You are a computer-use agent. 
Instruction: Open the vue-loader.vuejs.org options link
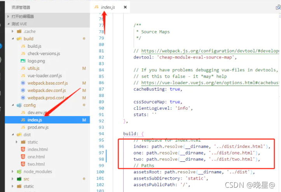pos(210,83)
